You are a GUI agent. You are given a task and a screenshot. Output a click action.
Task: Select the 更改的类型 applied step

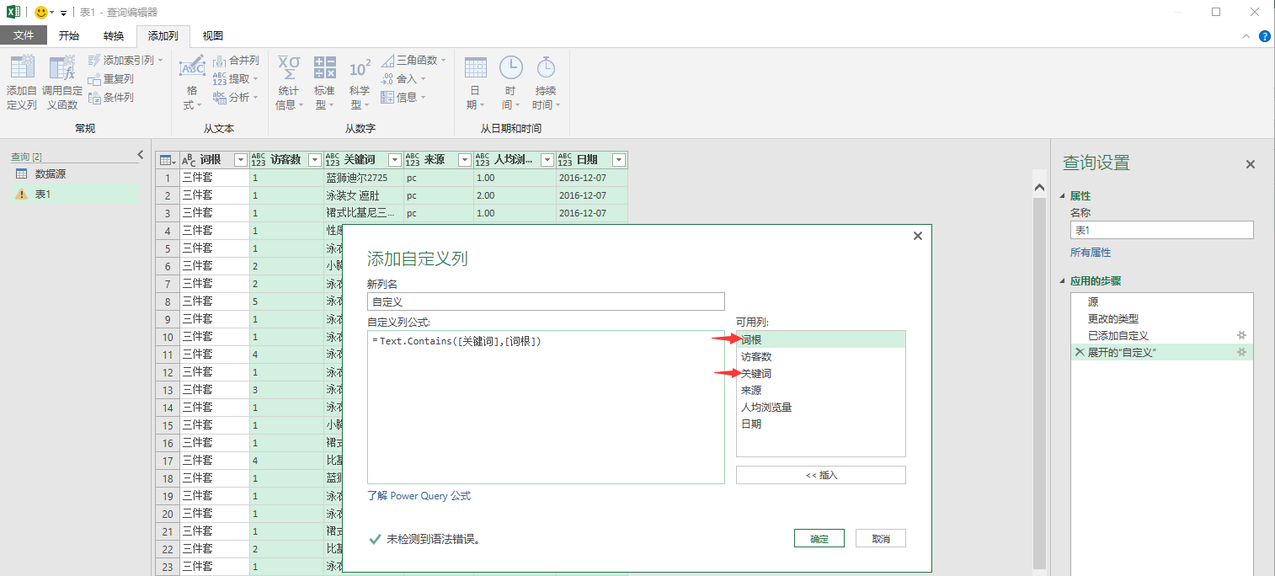[1161, 318]
